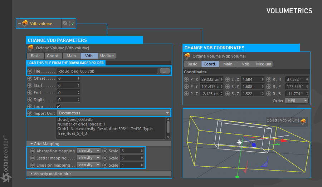Click the Vdb volume icon in viewport label

point(303,121)
